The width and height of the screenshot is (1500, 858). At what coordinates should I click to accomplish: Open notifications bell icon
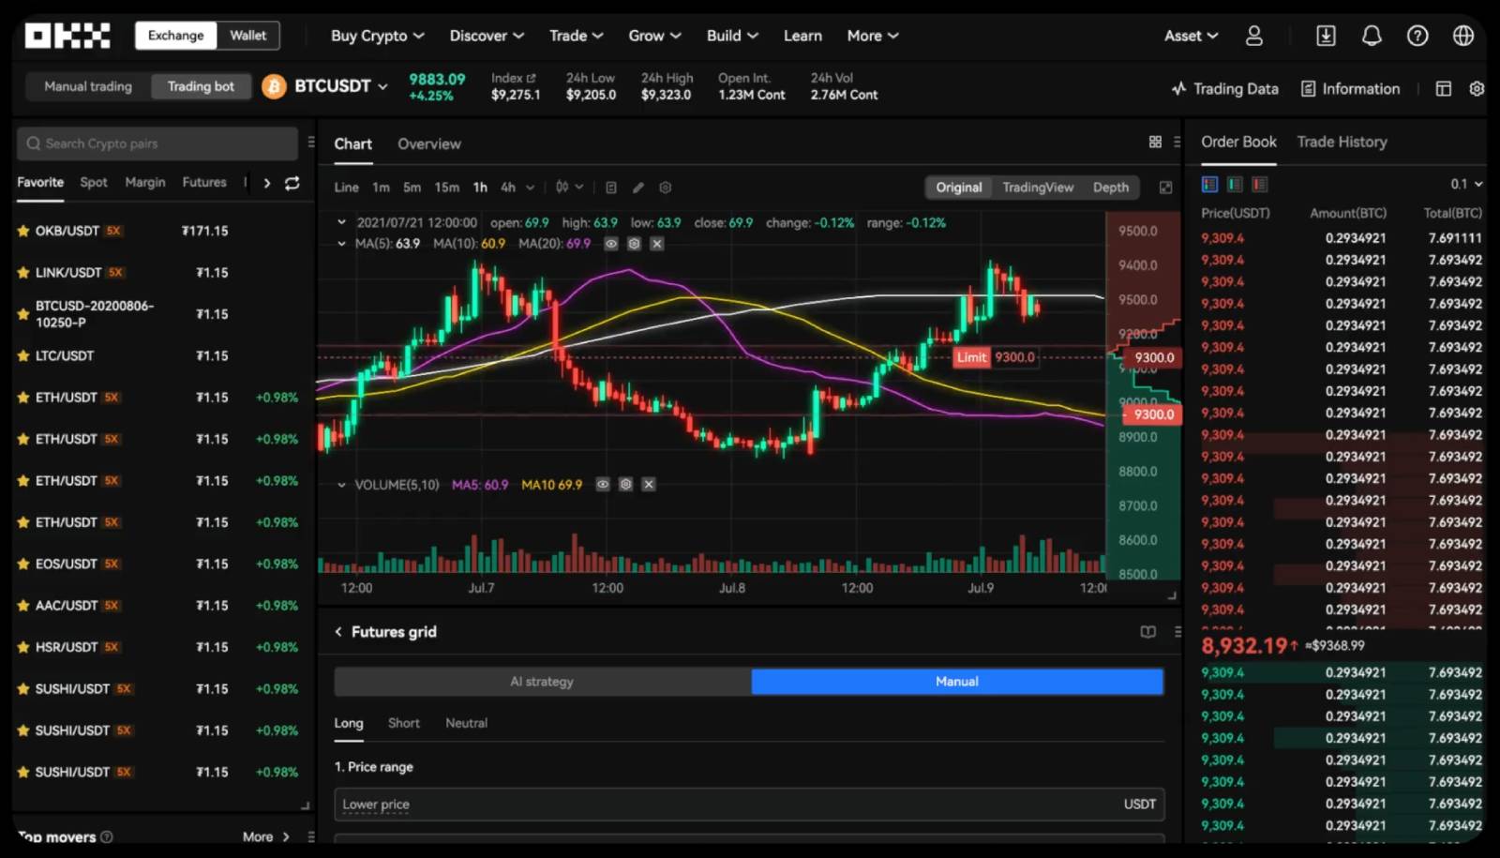pyautogui.click(x=1372, y=36)
